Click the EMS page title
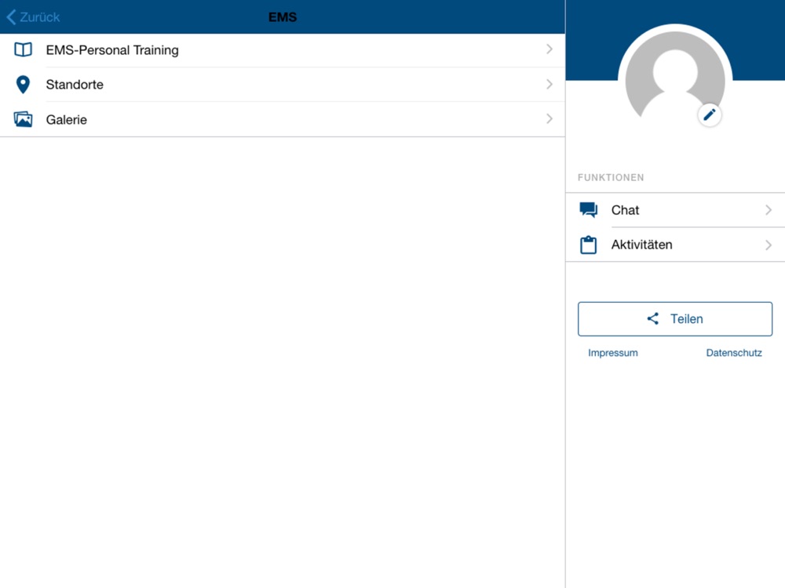The width and height of the screenshot is (785, 588). 283,17
